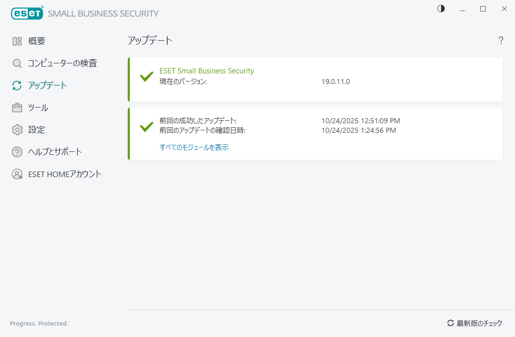Click the Progress. Protected. status text

[39, 323]
